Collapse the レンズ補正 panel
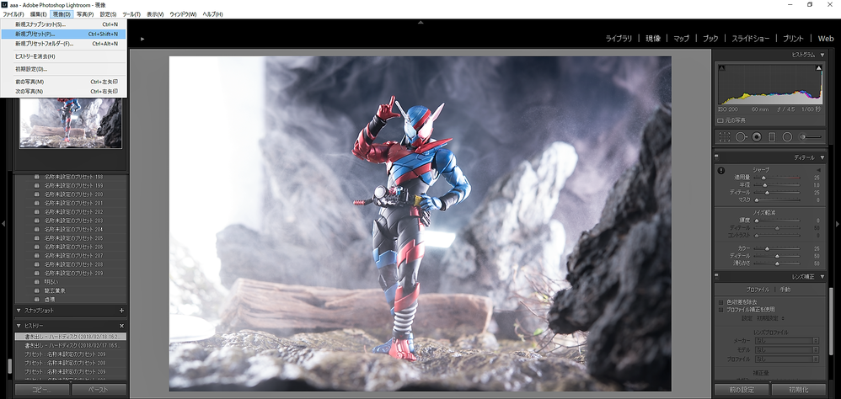Viewport: 841px width, 399px height. (822, 276)
